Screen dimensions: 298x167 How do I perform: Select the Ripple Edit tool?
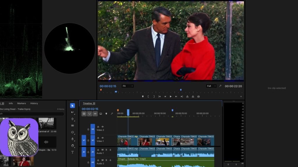pos(72,119)
